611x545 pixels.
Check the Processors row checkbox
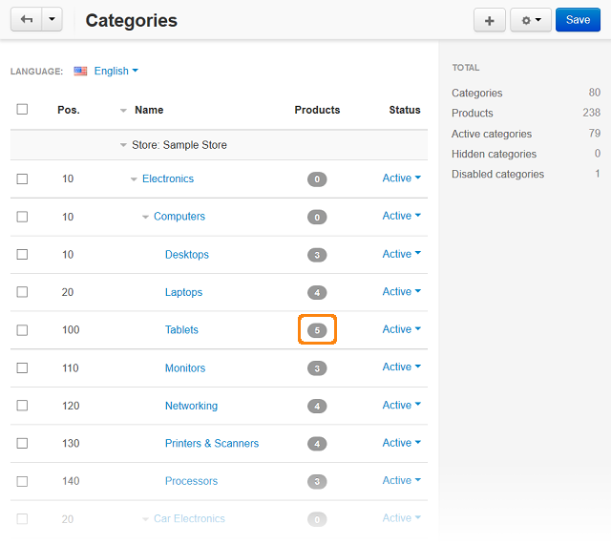(x=22, y=481)
